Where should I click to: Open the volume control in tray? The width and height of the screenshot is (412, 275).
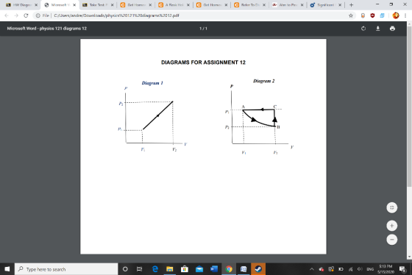coord(360,269)
